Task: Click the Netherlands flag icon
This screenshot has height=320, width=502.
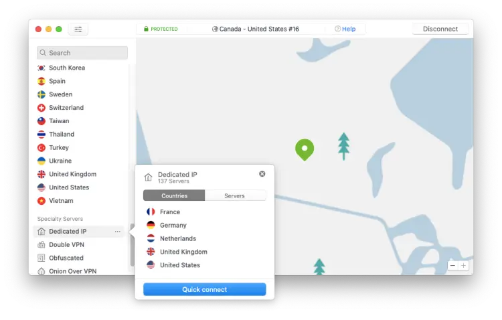Action: tap(151, 238)
